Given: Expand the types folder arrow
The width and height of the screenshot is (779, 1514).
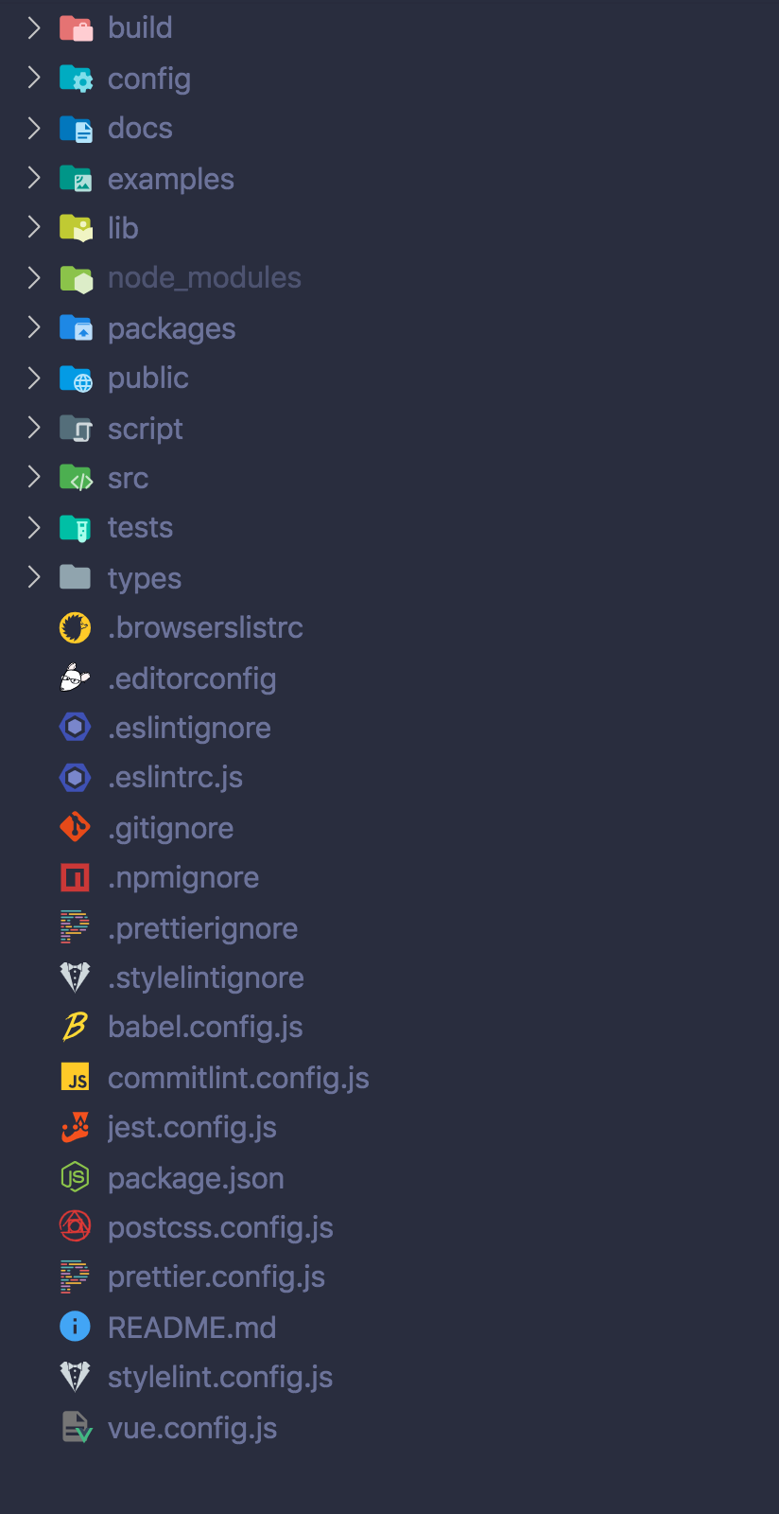Looking at the screenshot, I should [x=34, y=577].
